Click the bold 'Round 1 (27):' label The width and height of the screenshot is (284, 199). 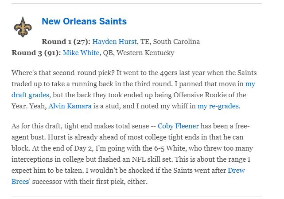66,42
